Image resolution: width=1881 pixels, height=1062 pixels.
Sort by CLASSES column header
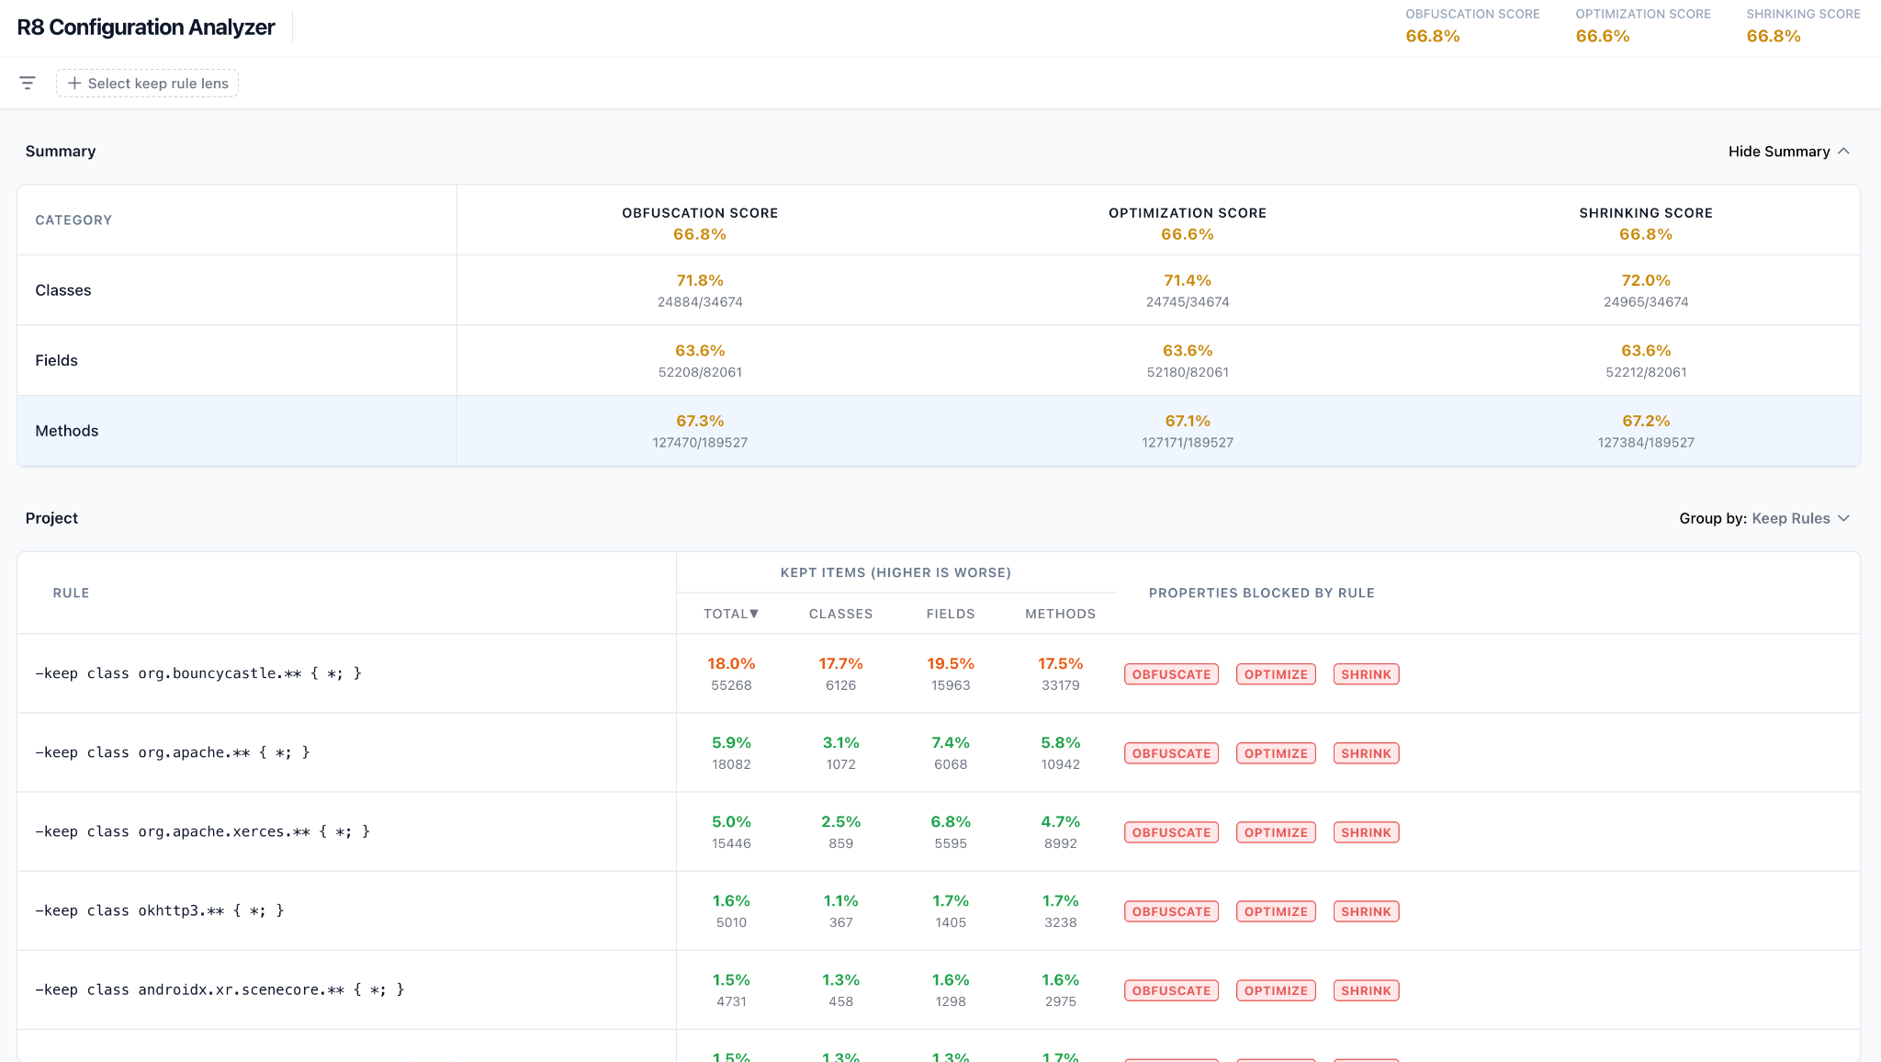[x=840, y=614]
